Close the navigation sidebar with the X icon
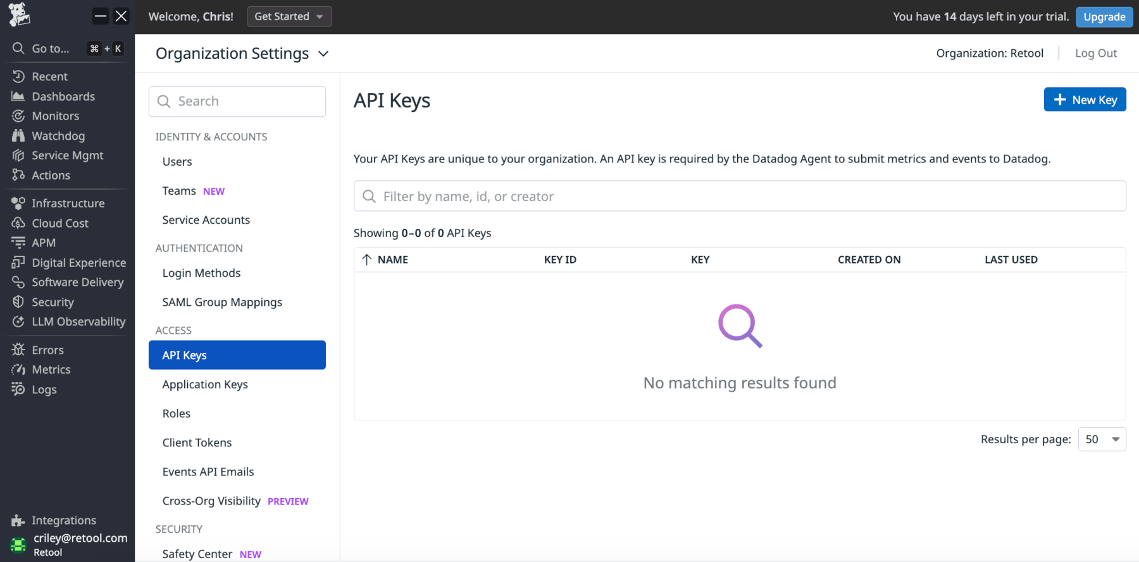The height and width of the screenshot is (562, 1139). 121,16
